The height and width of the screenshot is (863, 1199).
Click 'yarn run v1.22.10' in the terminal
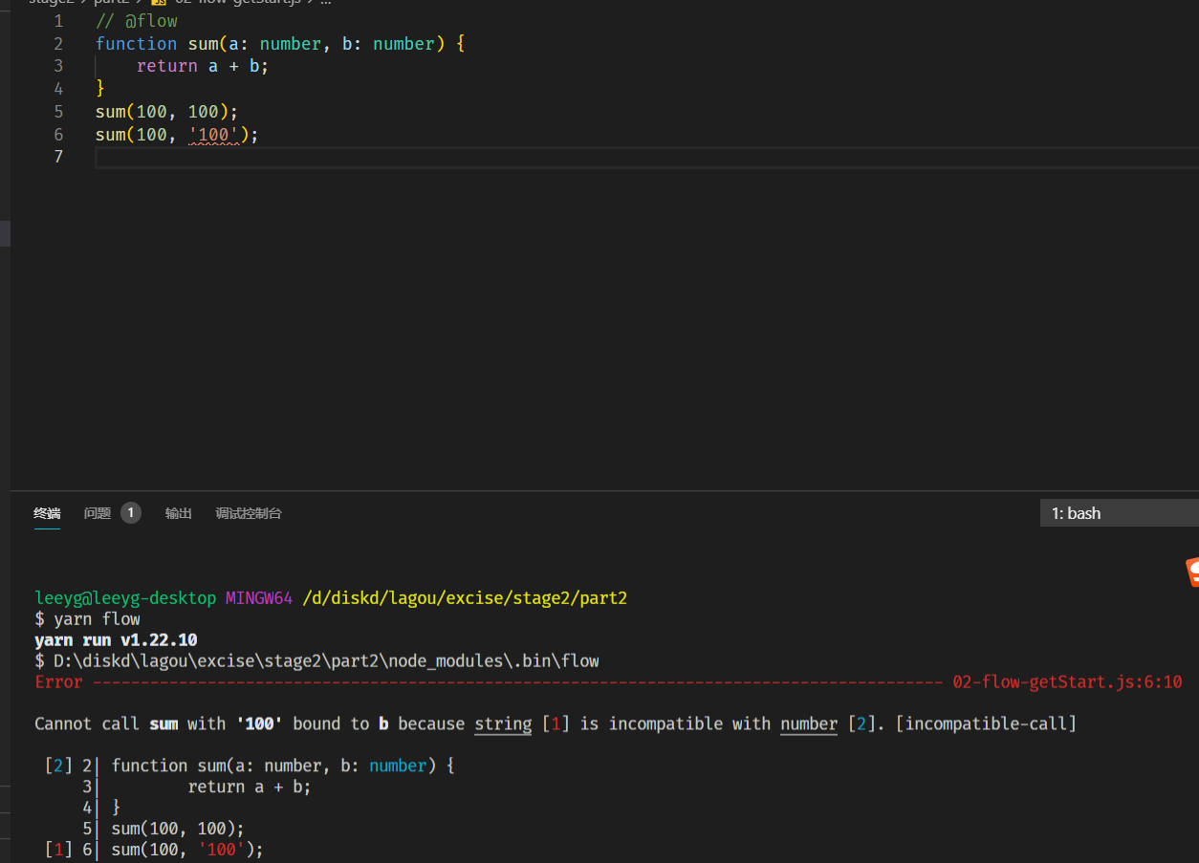pyautogui.click(x=116, y=640)
